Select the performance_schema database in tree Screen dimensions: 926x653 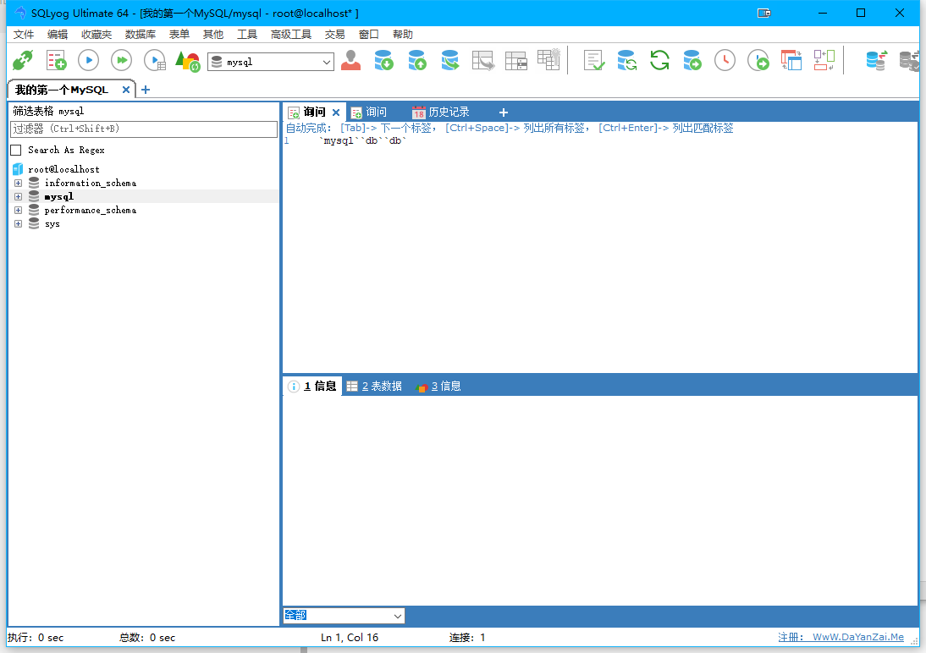click(91, 210)
